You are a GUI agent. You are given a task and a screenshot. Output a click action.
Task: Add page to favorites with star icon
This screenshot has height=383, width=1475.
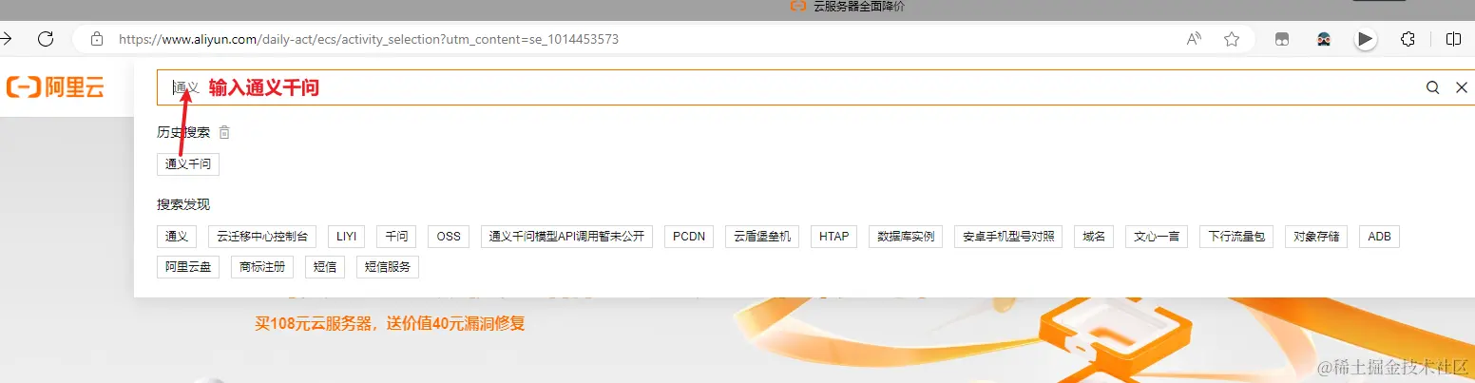(x=1232, y=39)
